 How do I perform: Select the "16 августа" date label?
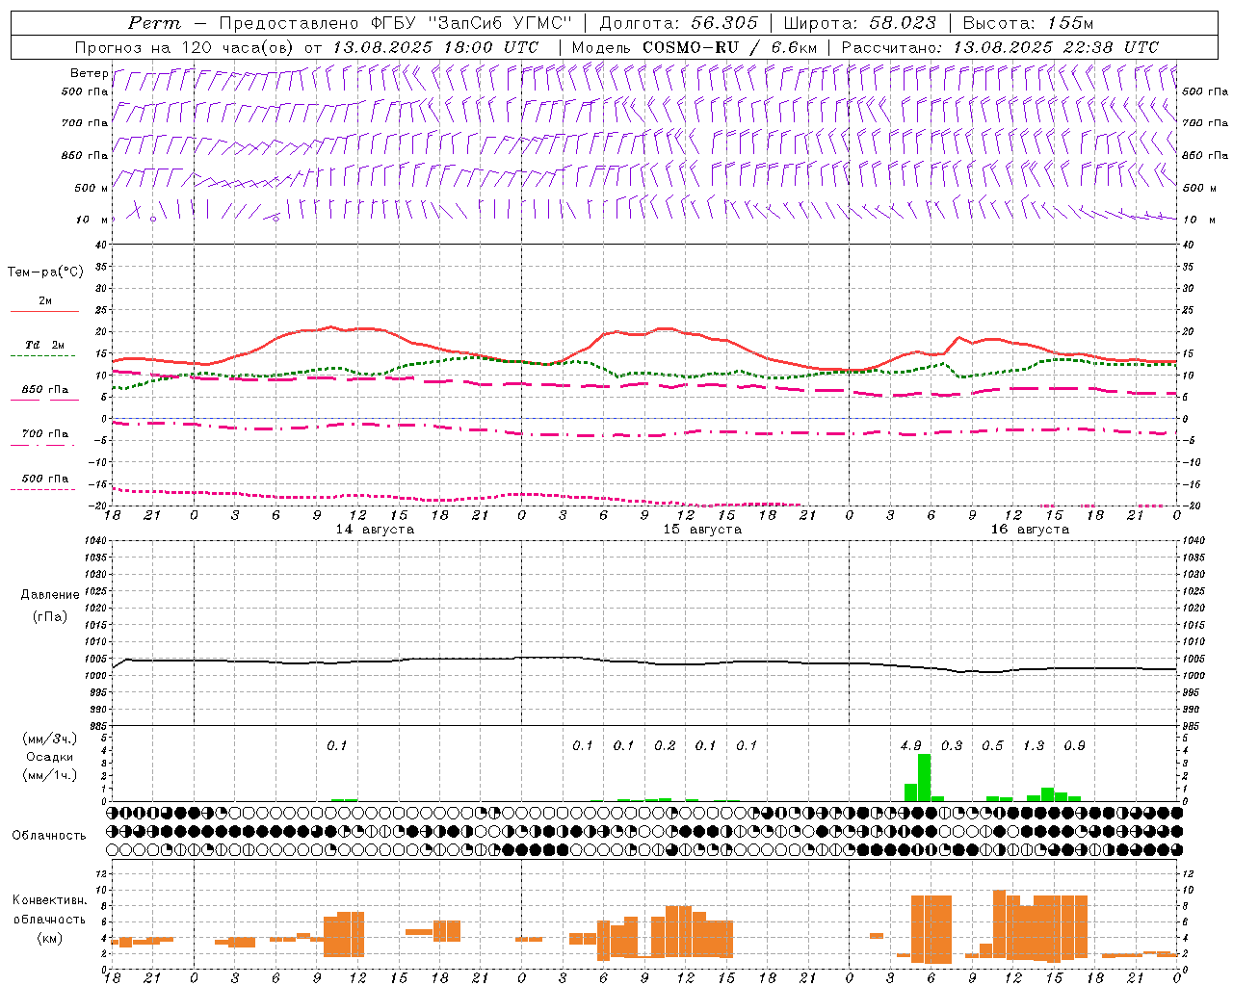[x=1030, y=530]
